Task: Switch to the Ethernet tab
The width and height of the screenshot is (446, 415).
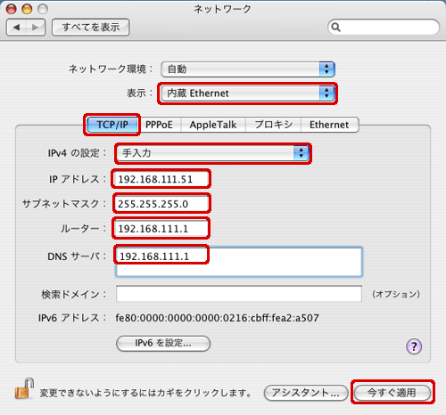Action: pyautogui.click(x=329, y=125)
